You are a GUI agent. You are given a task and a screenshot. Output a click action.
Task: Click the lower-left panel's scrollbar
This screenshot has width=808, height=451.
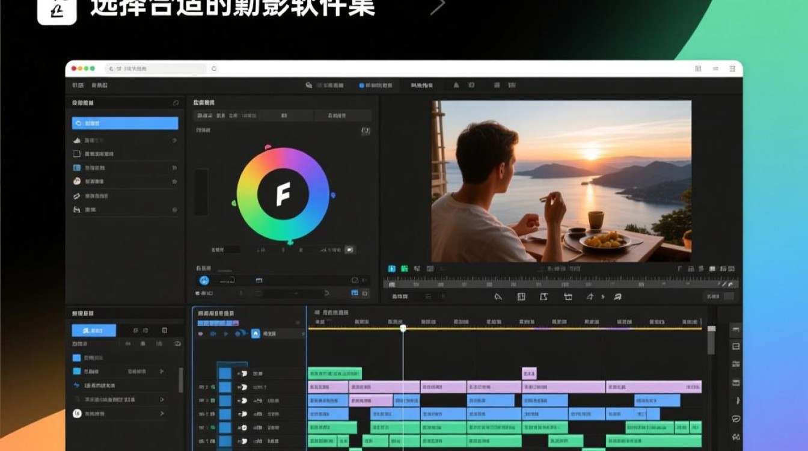coord(181,380)
